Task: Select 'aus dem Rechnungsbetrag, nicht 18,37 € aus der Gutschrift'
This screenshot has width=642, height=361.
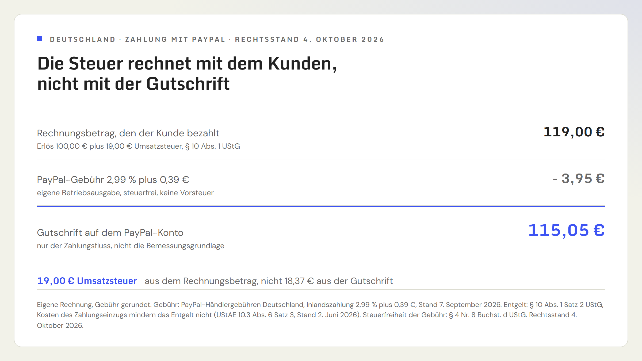Action: point(269,281)
